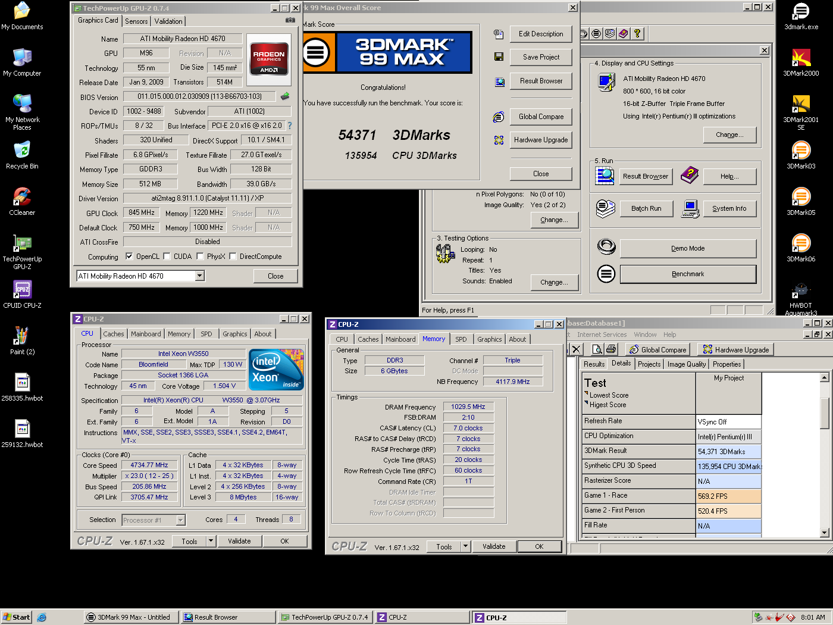Check the PhysX checkbox in GPU-Z
Image resolution: width=833 pixels, height=625 pixels.
(201, 257)
